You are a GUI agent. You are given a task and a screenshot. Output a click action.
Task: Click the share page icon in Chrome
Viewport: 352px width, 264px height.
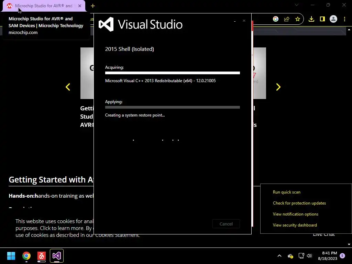tap(287, 19)
